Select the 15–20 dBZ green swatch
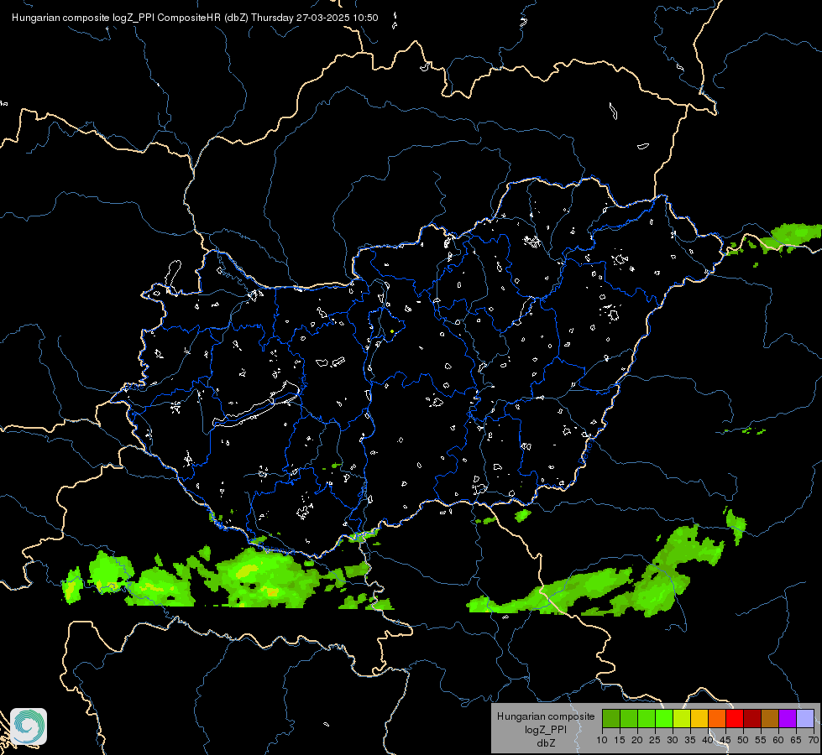Viewport: 822px width, 755px height. (629, 718)
